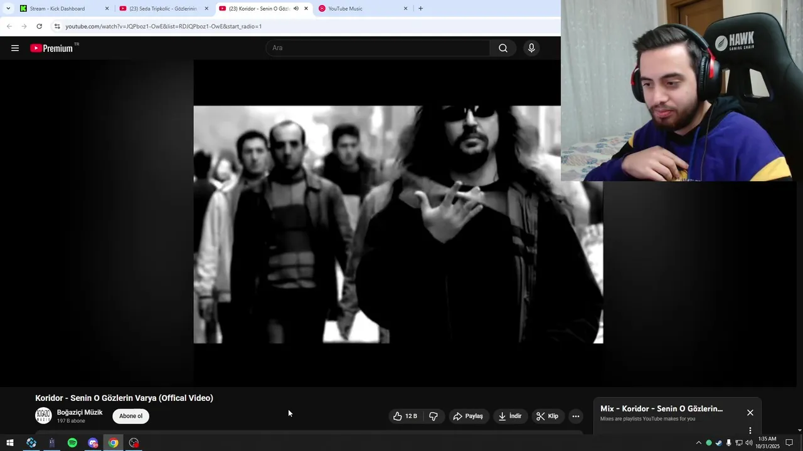Click the search magnifier button
Image resolution: width=803 pixels, height=451 pixels.
click(503, 48)
